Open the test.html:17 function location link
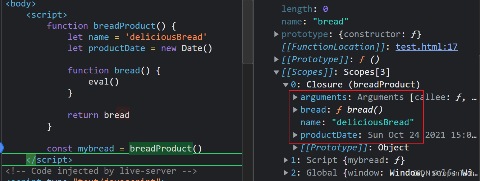This screenshot has width=480, height=181. [x=426, y=47]
